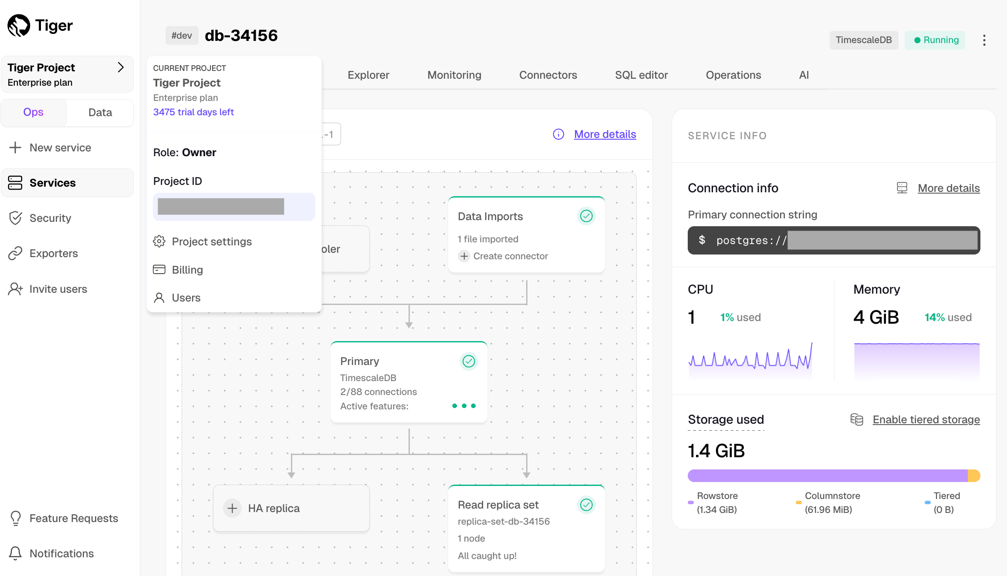The width and height of the screenshot is (1007, 576).
Task: Click the Notifications bell icon
Action: pyautogui.click(x=15, y=553)
